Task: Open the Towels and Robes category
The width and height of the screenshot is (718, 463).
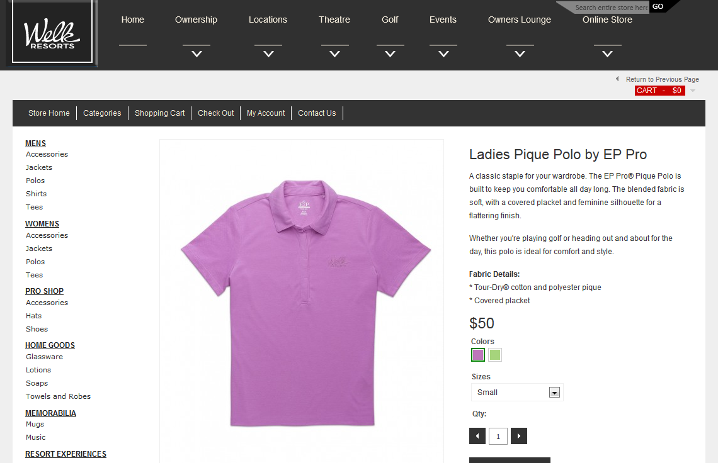Action: pyautogui.click(x=58, y=396)
